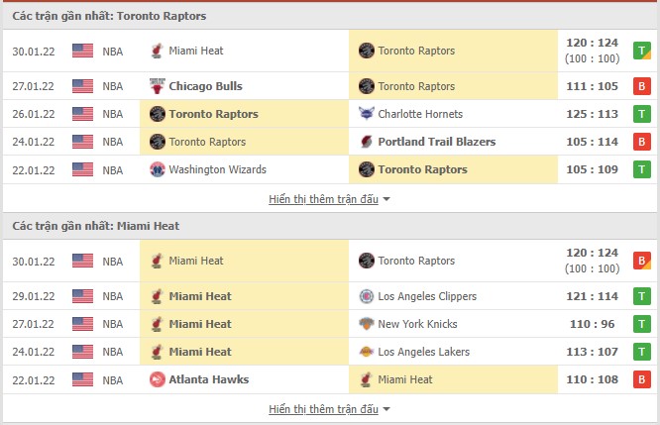Click the 110 : 108 Hawks match score

coord(592,379)
